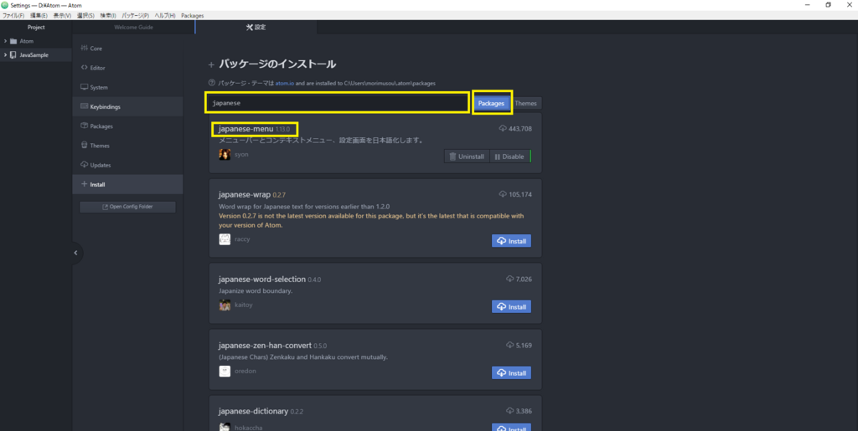858x431 pixels.
Task: Click download count icon for japanese-menu
Action: tap(503, 128)
